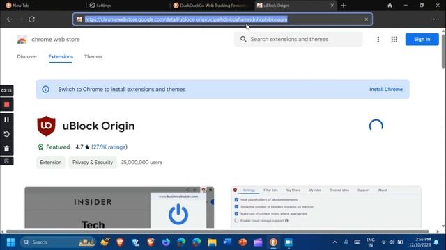Screen dimensions: 446x250
Task: Click the Sign in button
Action: [422, 40]
